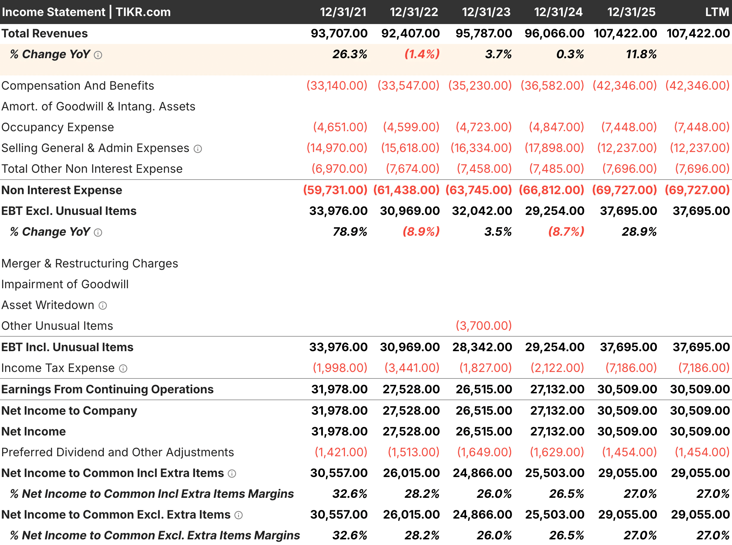Open the info tooltip next to % Change YoY

coord(98,55)
